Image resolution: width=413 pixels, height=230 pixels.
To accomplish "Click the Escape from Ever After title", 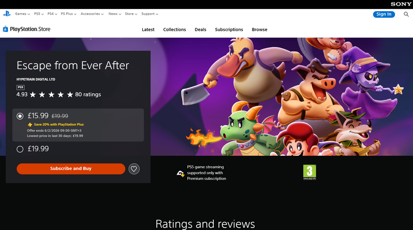I will (73, 65).
